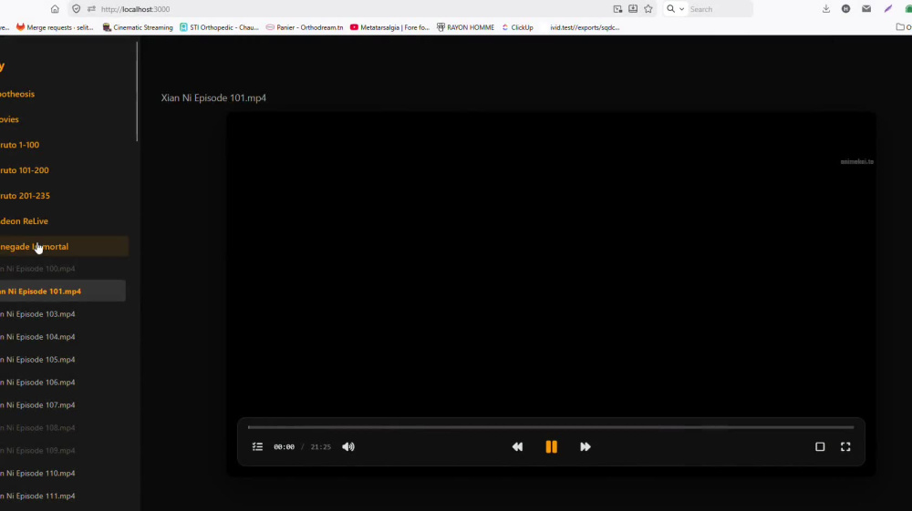Select Xian Ni Episode 101.mp4 in sidebar
The height and width of the screenshot is (511, 912).
pyautogui.click(x=63, y=291)
